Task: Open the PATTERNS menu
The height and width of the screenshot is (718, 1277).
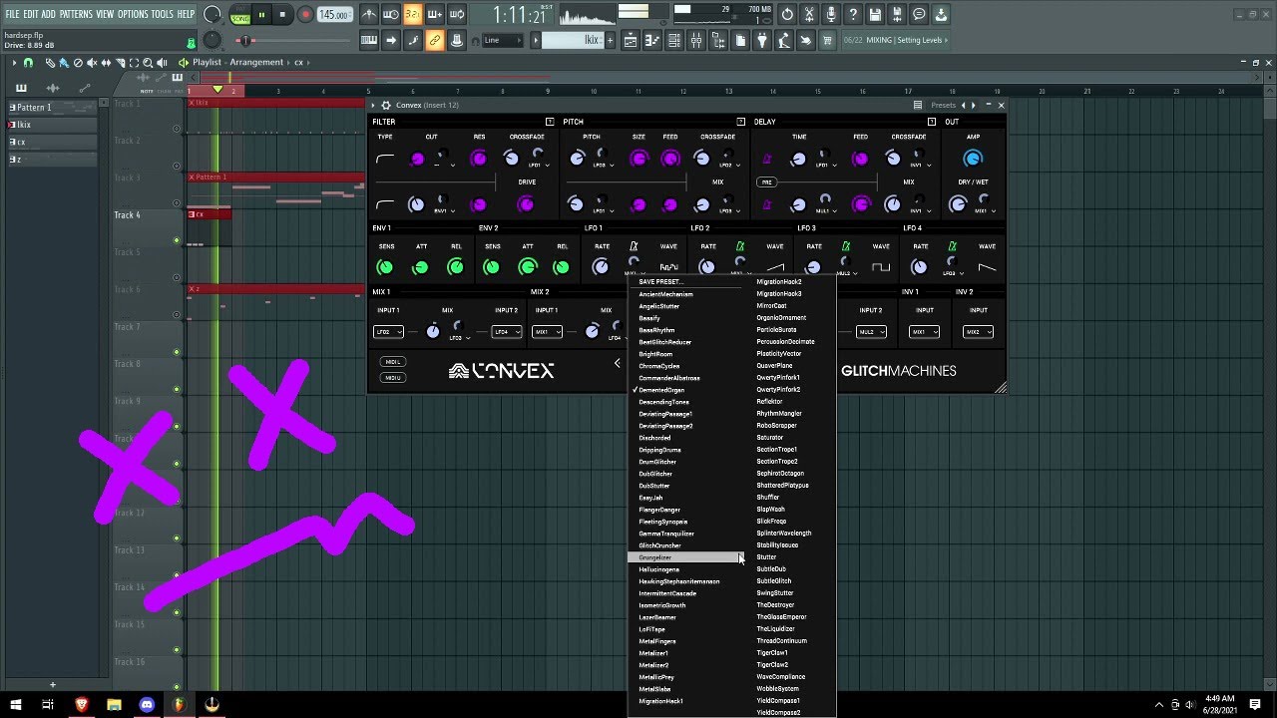Action: pos(76,14)
